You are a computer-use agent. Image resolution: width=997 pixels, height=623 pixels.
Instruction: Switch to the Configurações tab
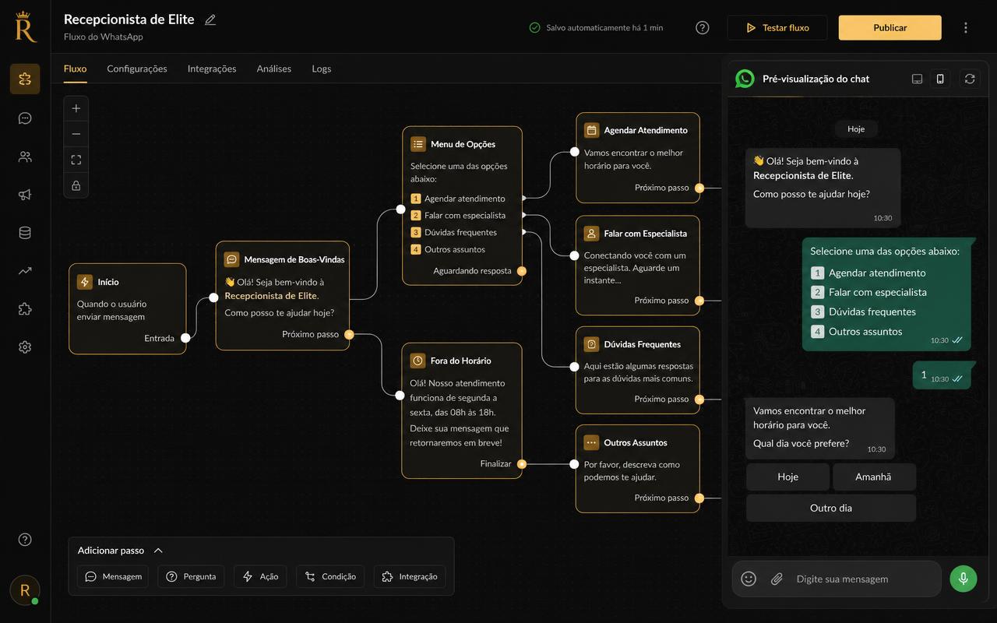click(137, 69)
